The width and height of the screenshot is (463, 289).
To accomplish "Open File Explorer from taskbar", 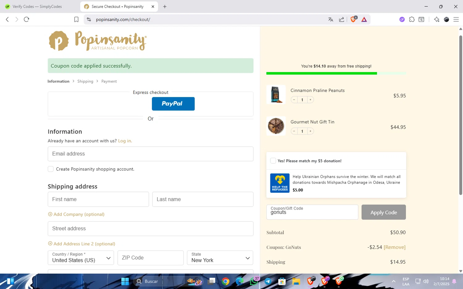I will pos(296,281).
